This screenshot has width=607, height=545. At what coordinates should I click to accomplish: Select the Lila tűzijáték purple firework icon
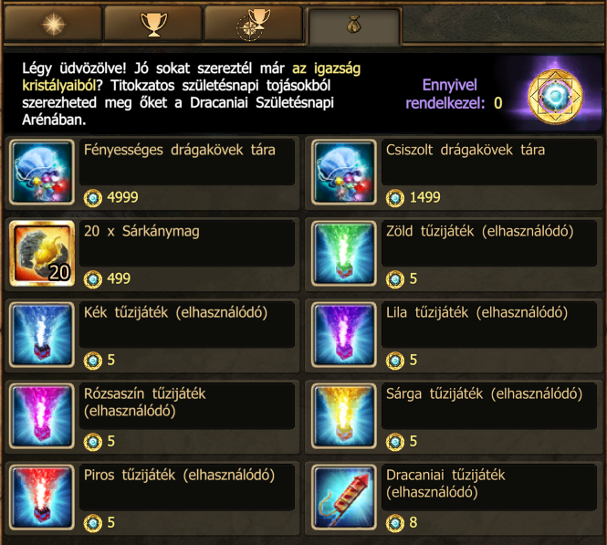tap(344, 334)
